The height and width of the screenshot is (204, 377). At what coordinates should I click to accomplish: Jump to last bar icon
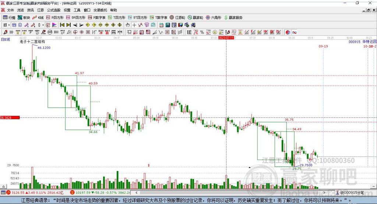68,25
